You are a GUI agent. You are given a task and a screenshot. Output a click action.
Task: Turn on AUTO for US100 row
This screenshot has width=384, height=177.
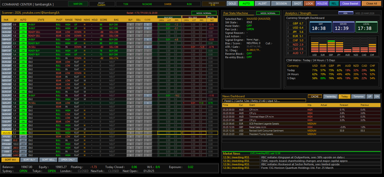click(x=23, y=148)
